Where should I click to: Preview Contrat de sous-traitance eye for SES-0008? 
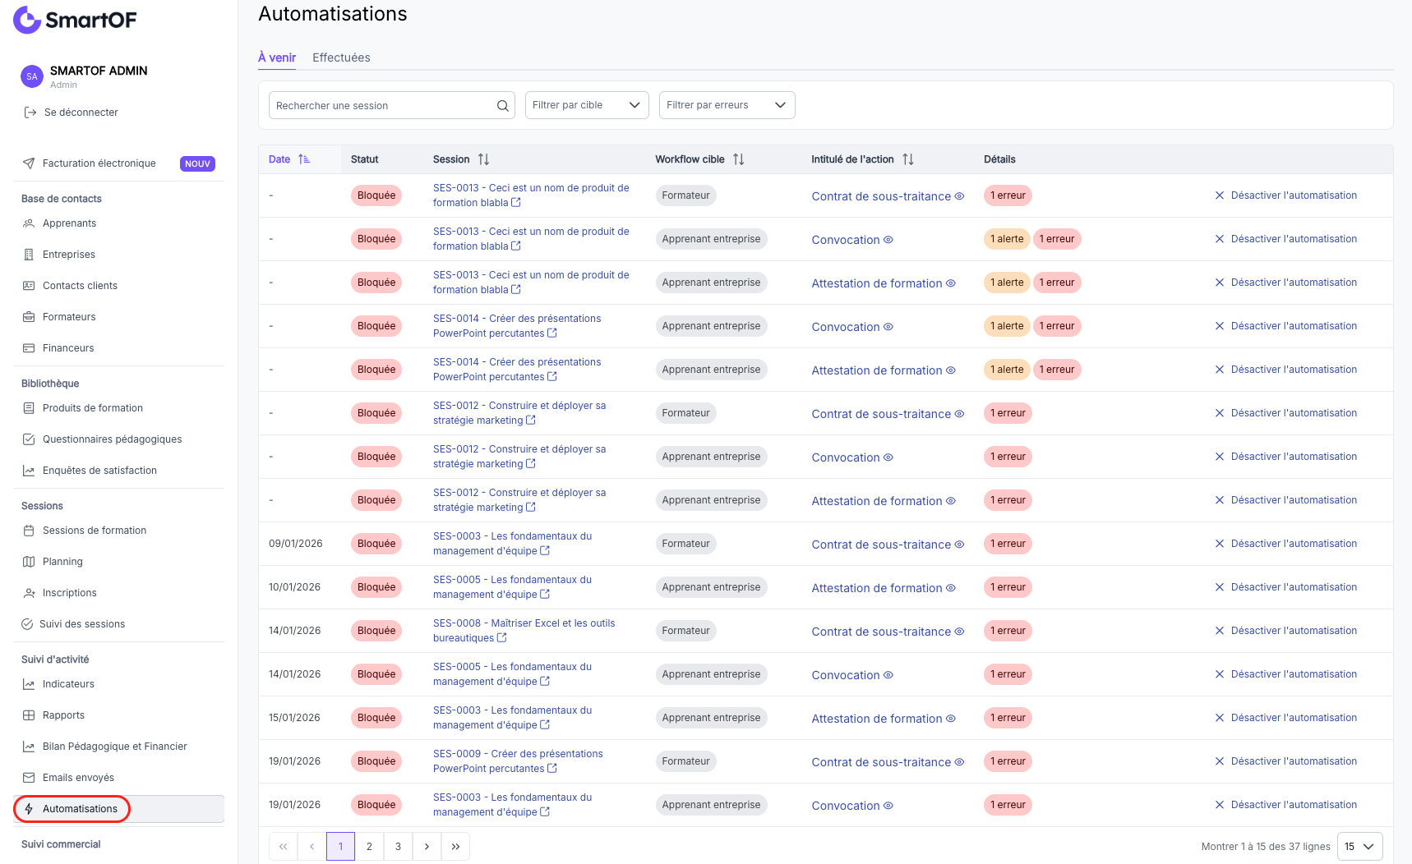click(x=959, y=632)
